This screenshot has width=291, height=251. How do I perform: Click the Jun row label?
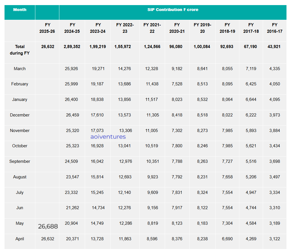point(20,208)
